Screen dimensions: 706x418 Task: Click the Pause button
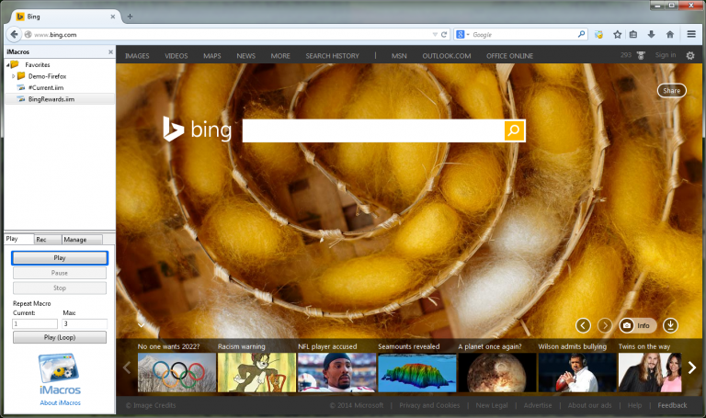pos(60,273)
